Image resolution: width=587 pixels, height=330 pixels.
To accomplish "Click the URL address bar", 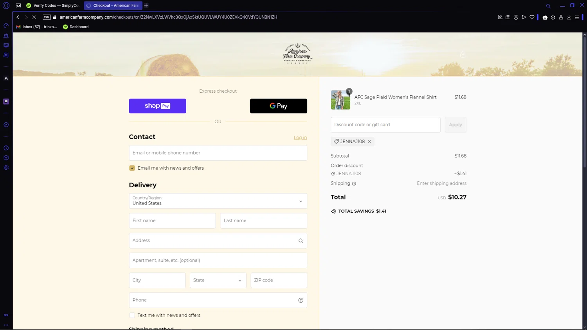I will pos(168,17).
